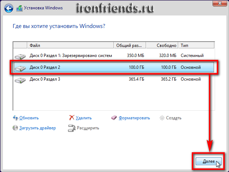
Task: Click drive icon of Disk 0 Partition 1
Action: (x=20, y=56)
